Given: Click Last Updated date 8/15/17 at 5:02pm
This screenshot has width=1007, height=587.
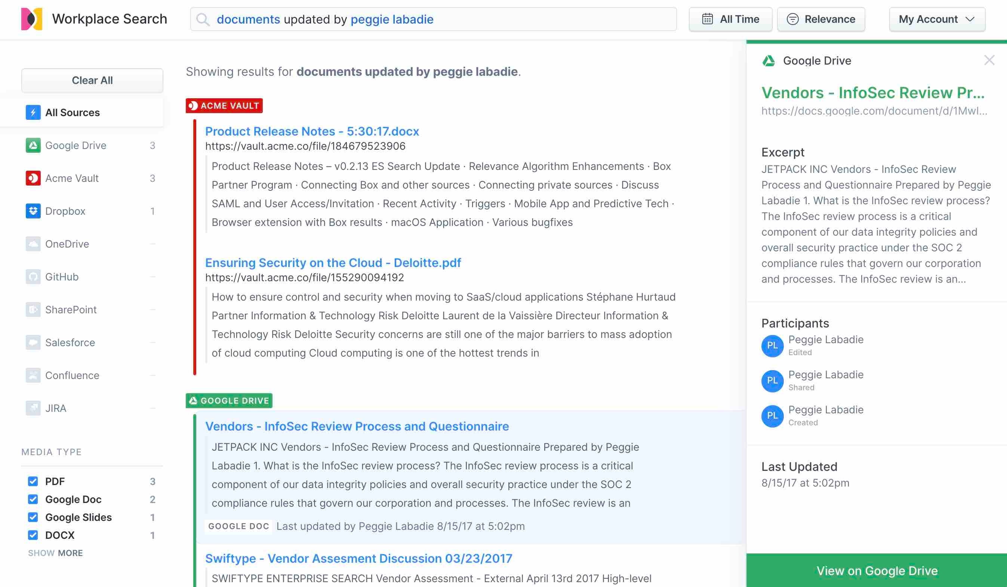Looking at the screenshot, I should [805, 483].
